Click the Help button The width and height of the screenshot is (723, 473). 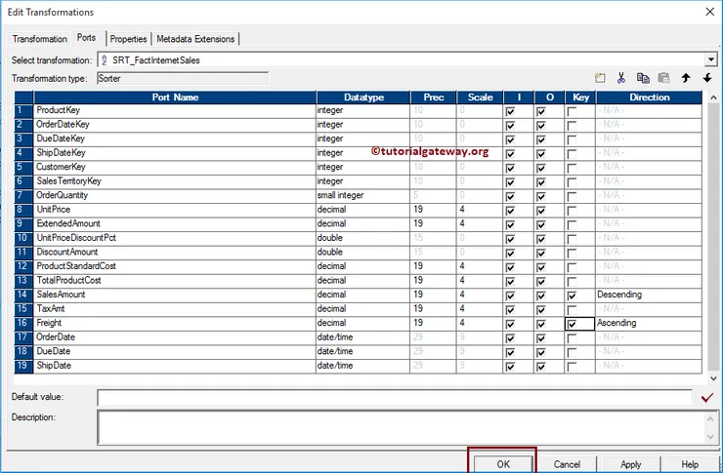point(690,464)
